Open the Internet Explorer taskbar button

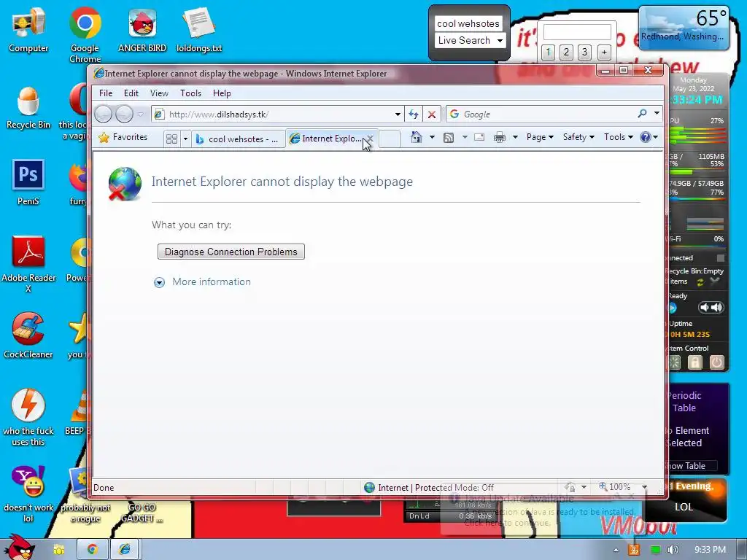pyautogui.click(x=125, y=550)
